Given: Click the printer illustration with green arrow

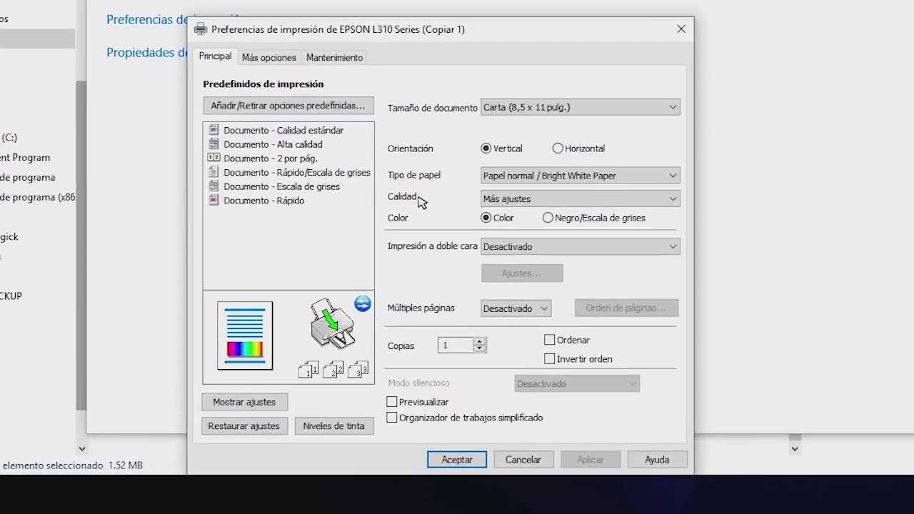Looking at the screenshot, I should [x=332, y=325].
